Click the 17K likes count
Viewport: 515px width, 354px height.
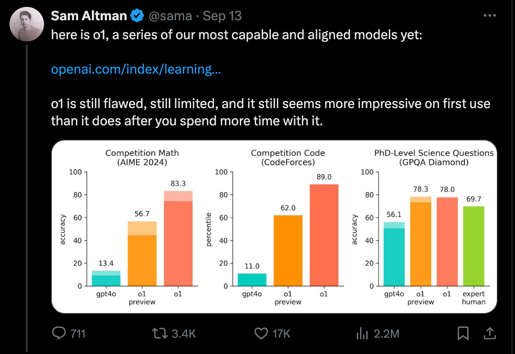click(282, 333)
